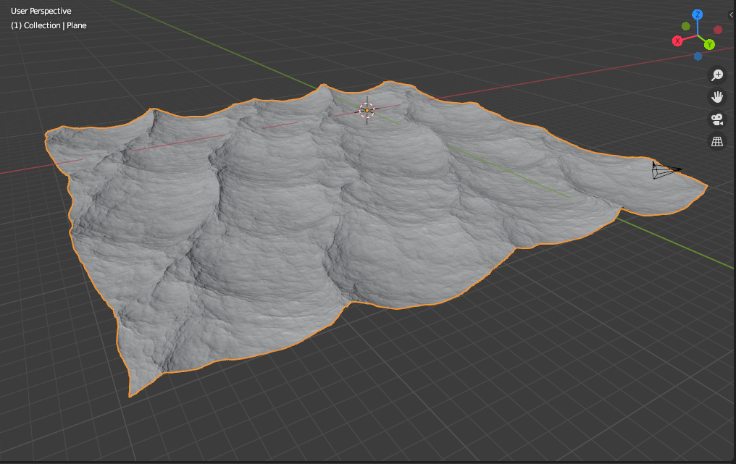Click the negative X ball on the gizmo
The image size is (736, 464).
coord(718,30)
